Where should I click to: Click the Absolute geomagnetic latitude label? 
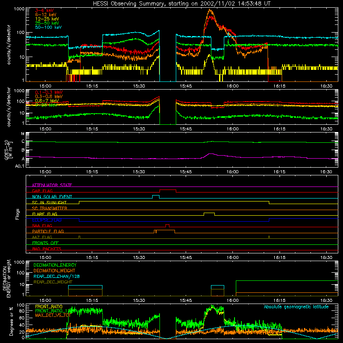(x=296, y=307)
